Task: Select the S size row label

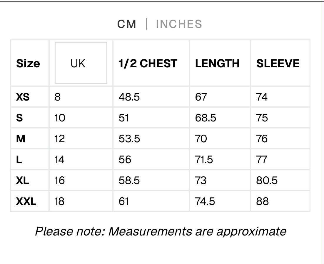Action: tap(19, 118)
